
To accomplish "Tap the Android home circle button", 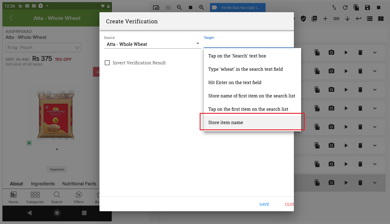I will 57,213.
